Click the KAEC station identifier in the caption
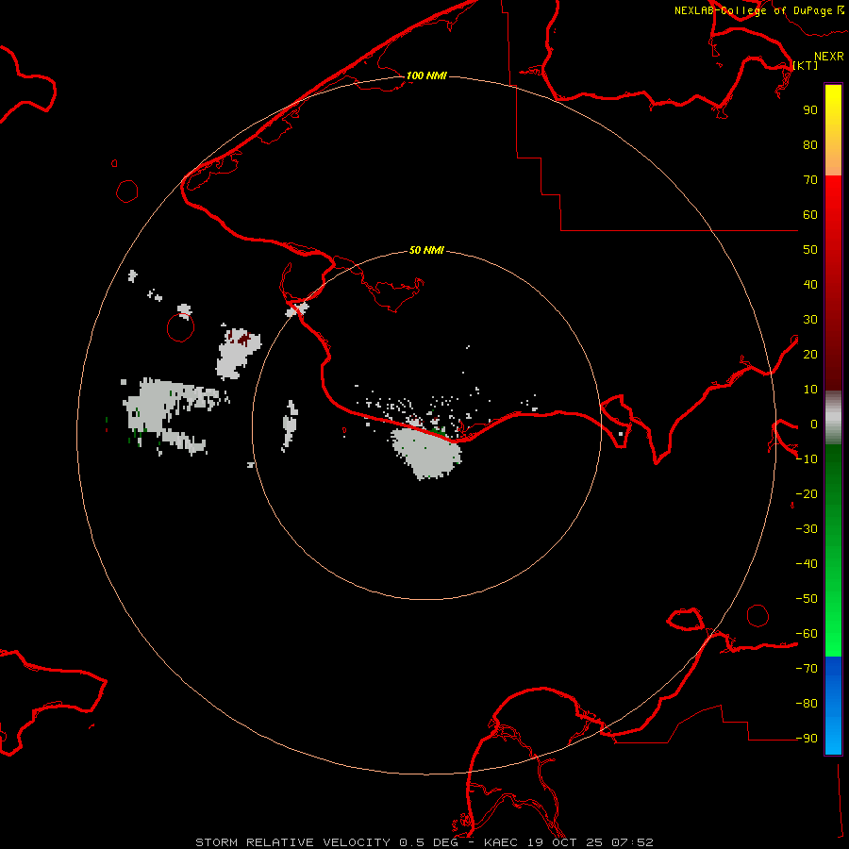The height and width of the screenshot is (849, 849). click(x=503, y=842)
